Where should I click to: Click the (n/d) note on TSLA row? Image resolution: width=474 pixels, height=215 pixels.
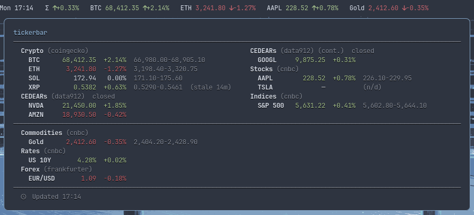point(372,87)
